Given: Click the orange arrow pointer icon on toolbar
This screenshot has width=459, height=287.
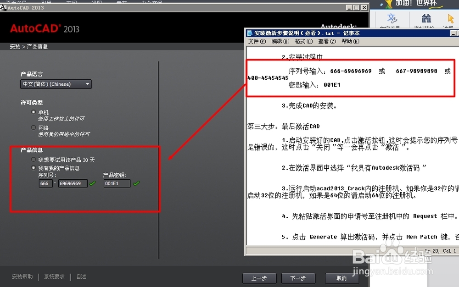Looking at the screenshot, I should coord(451,19).
